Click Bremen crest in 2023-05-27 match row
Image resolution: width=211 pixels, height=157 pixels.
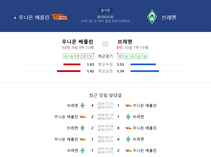tap(128, 139)
